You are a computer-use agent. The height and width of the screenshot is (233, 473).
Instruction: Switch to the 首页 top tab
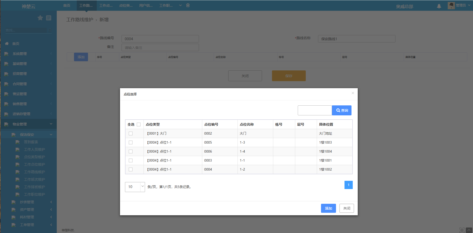point(67,5)
